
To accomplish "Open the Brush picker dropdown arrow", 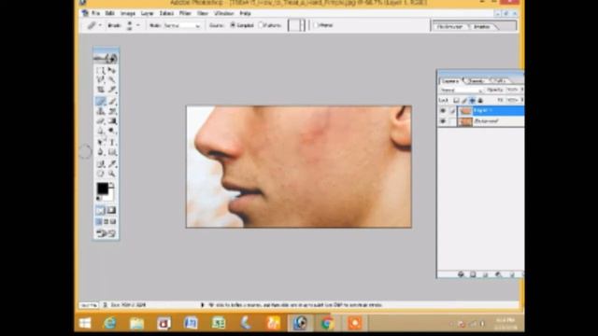I will click(138, 25).
